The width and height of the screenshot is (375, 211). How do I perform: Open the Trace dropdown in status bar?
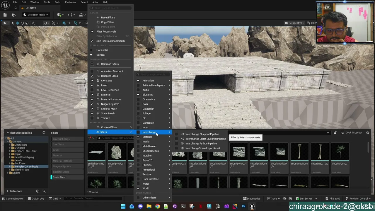[273, 198]
